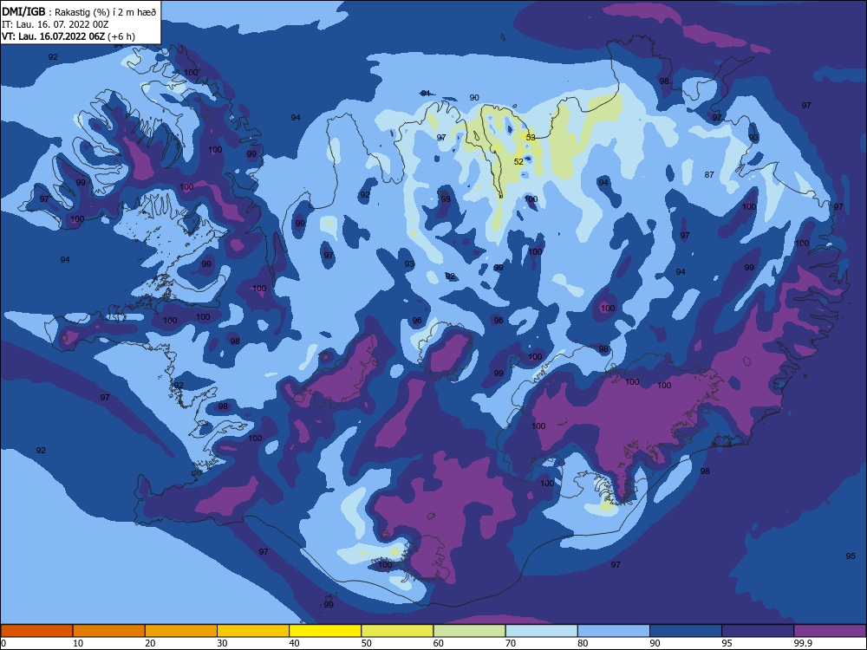The image size is (867, 650).
Task: Click the legend tick label "0"
Action: pos(3,643)
